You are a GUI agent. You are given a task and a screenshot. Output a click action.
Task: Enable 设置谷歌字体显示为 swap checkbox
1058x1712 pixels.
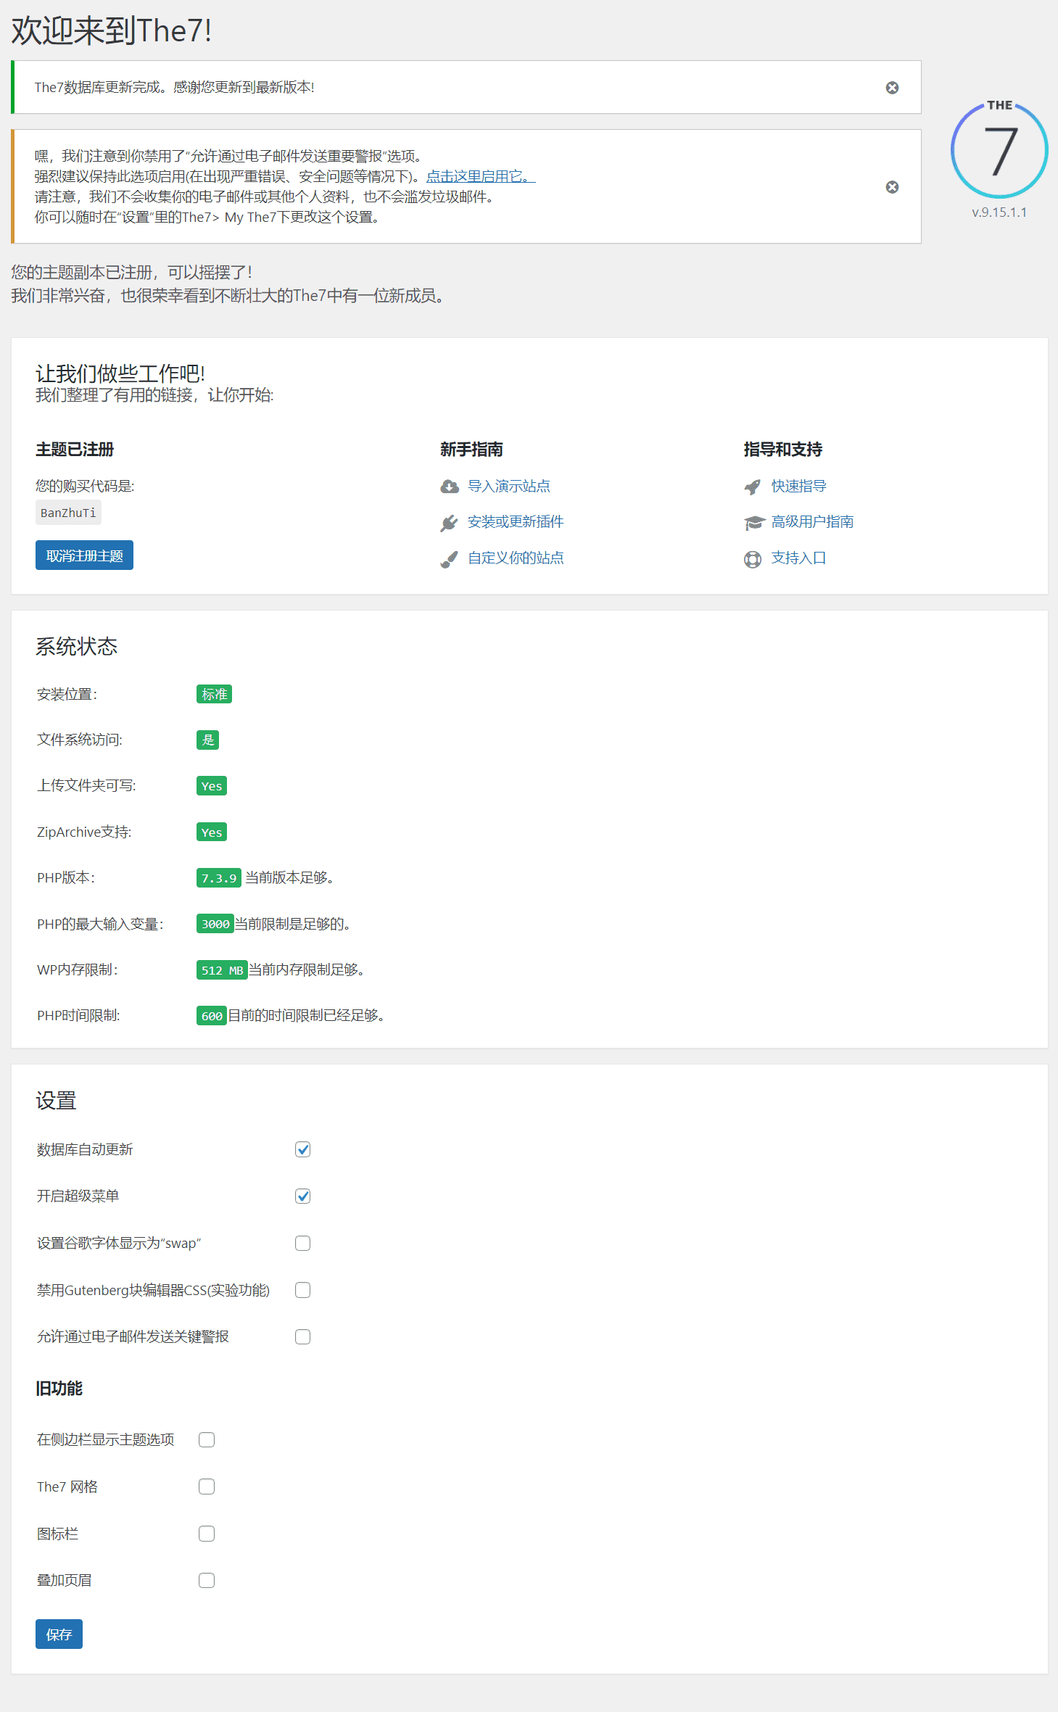pyautogui.click(x=303, y=1243)
